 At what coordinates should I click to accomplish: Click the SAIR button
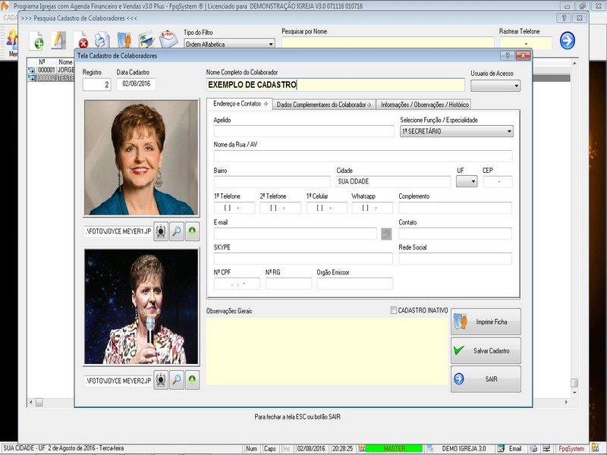[486, 379]
